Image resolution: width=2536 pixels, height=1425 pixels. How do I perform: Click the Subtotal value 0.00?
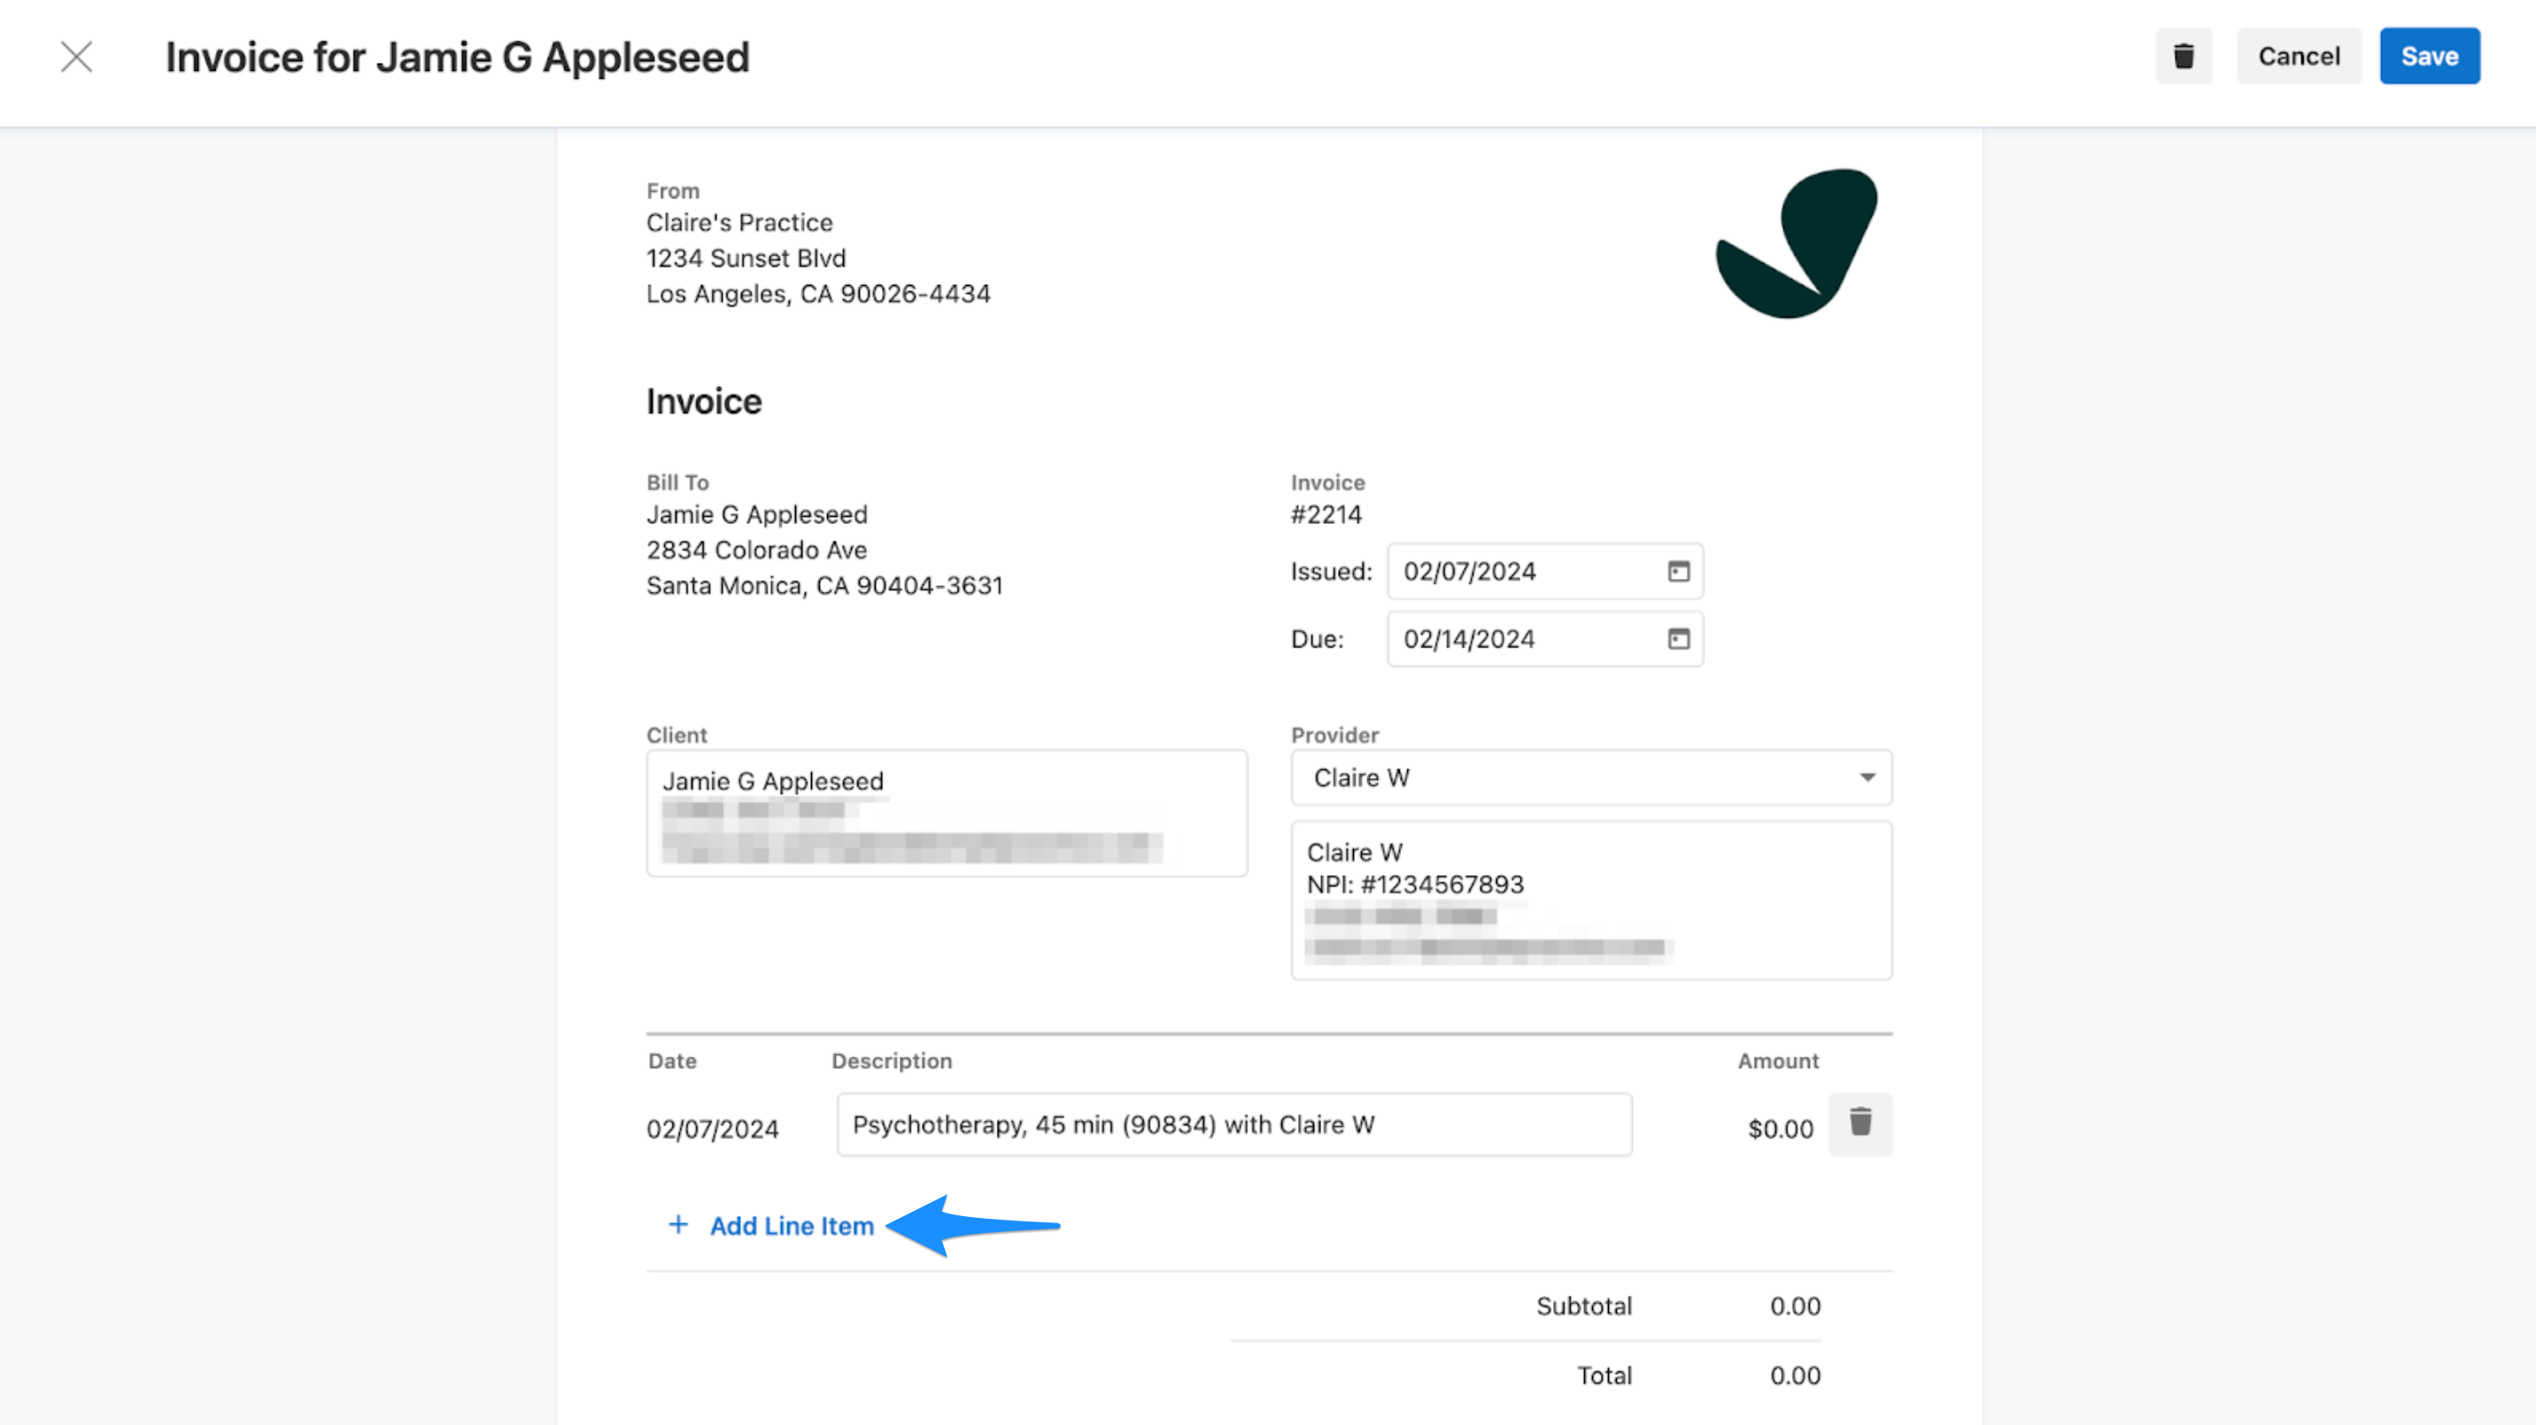1795,1306
